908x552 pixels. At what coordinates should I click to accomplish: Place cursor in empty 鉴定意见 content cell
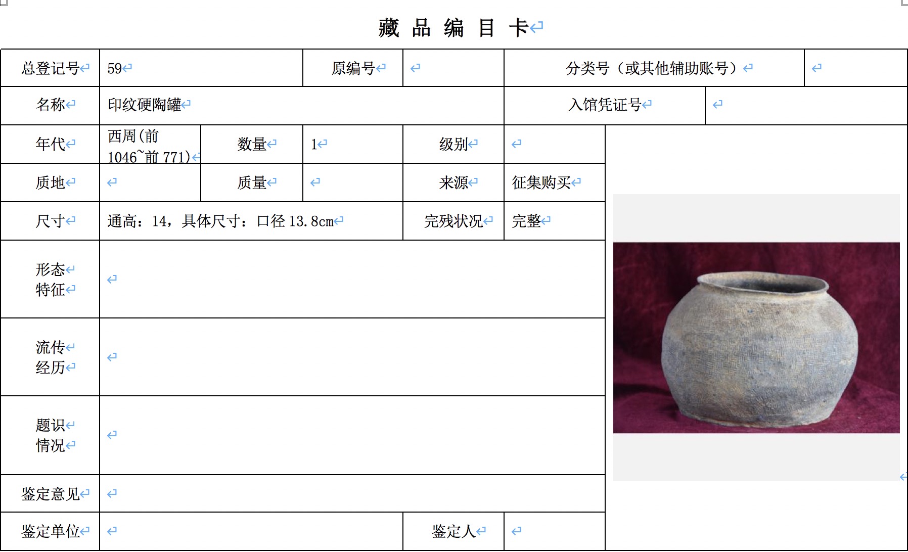pyautogui.click(x=352, y=493)
